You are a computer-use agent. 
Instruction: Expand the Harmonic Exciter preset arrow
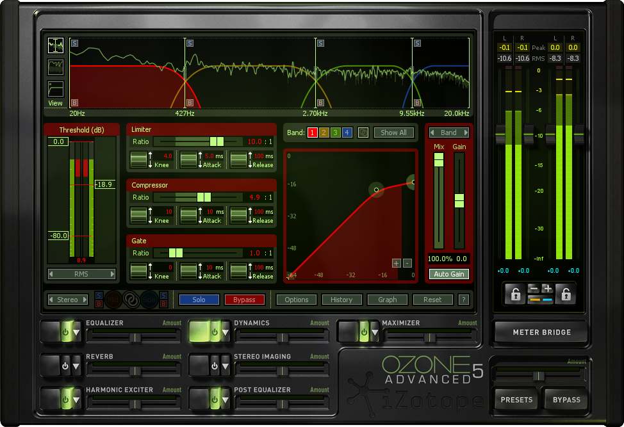pyautogui.click(x=76, y=400)
